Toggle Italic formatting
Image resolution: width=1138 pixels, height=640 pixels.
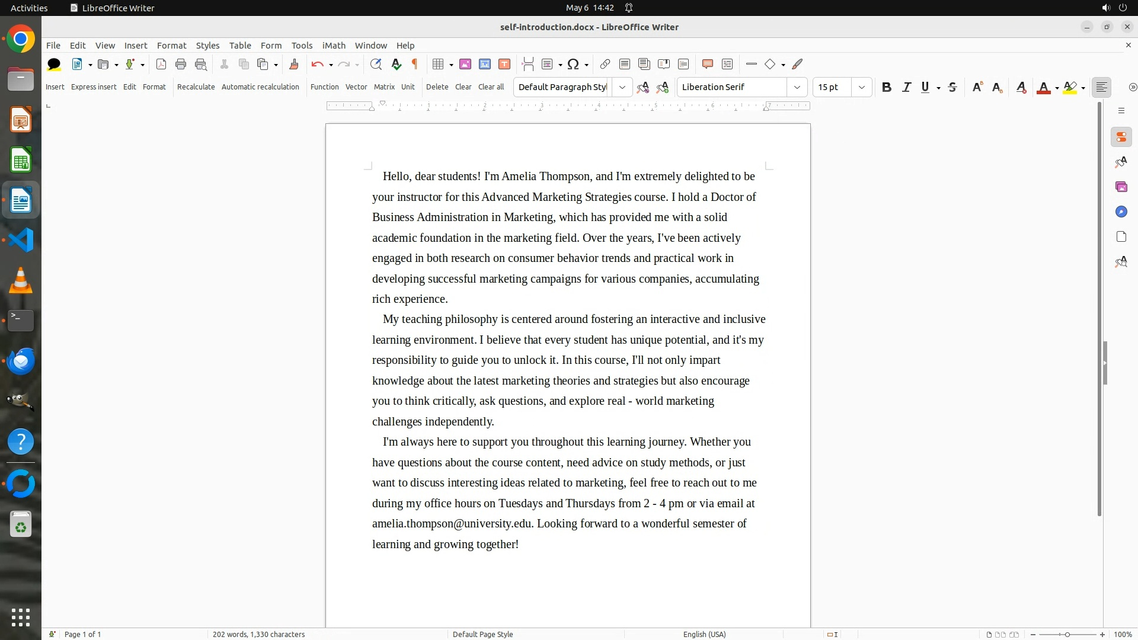tap(906, 87)
